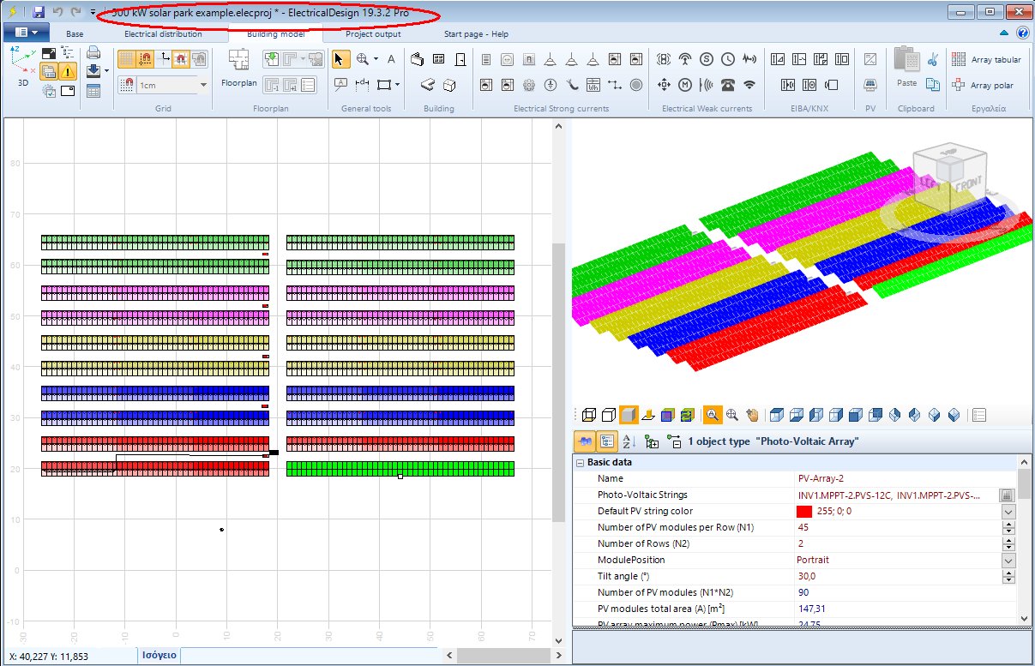Toggle the zoom window tool in 3D toolbar
Screen dimensions: 1035x666
pyautogui.click(x=712, y=414)
